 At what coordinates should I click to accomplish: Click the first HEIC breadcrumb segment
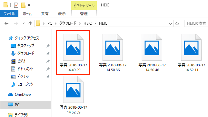coord(87,23)
